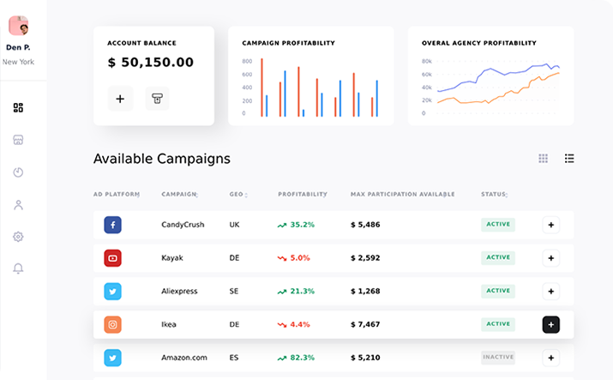Open the notifications bell icon
Image resolution: width=613 pixels, height=380 pixels.
(x=19, y=268)
